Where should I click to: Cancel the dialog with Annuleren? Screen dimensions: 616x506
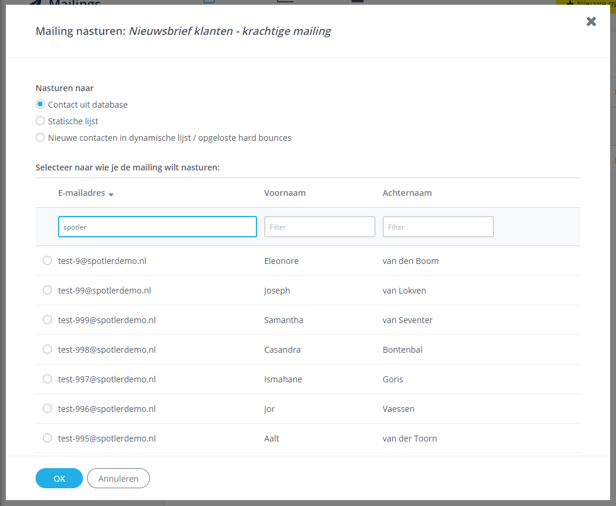pos(118,478)
